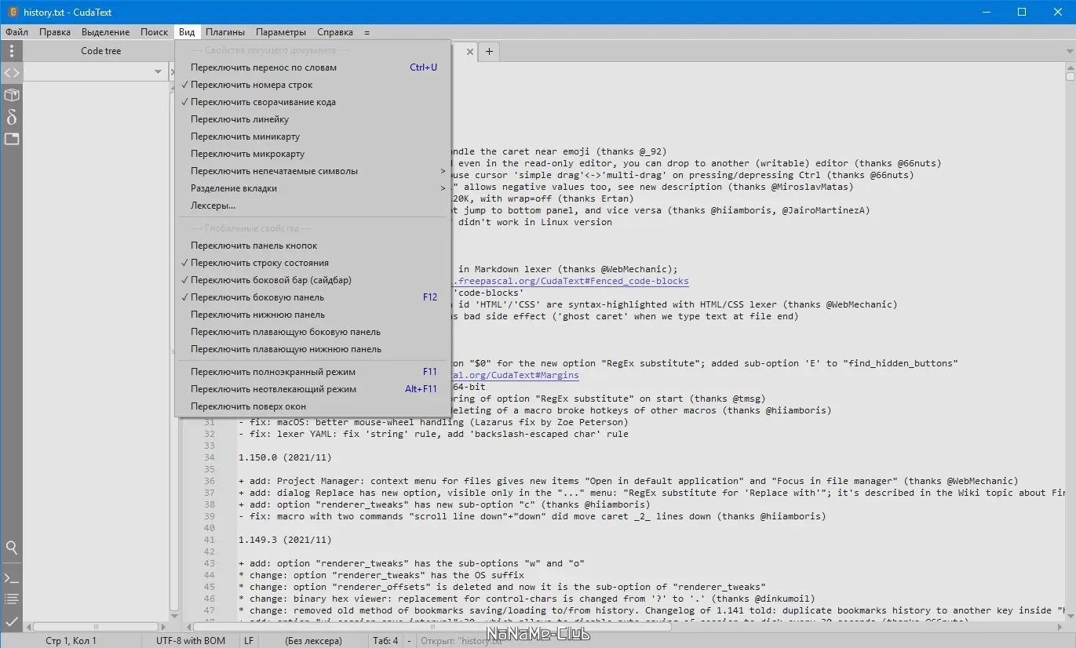This screenshot has width=1076, height=648.
Task: Open the freepascal.org Fenced_code-blocks link
Action: (x=571, y=281)
